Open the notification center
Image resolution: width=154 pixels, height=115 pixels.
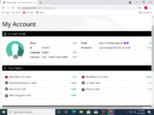149,112
